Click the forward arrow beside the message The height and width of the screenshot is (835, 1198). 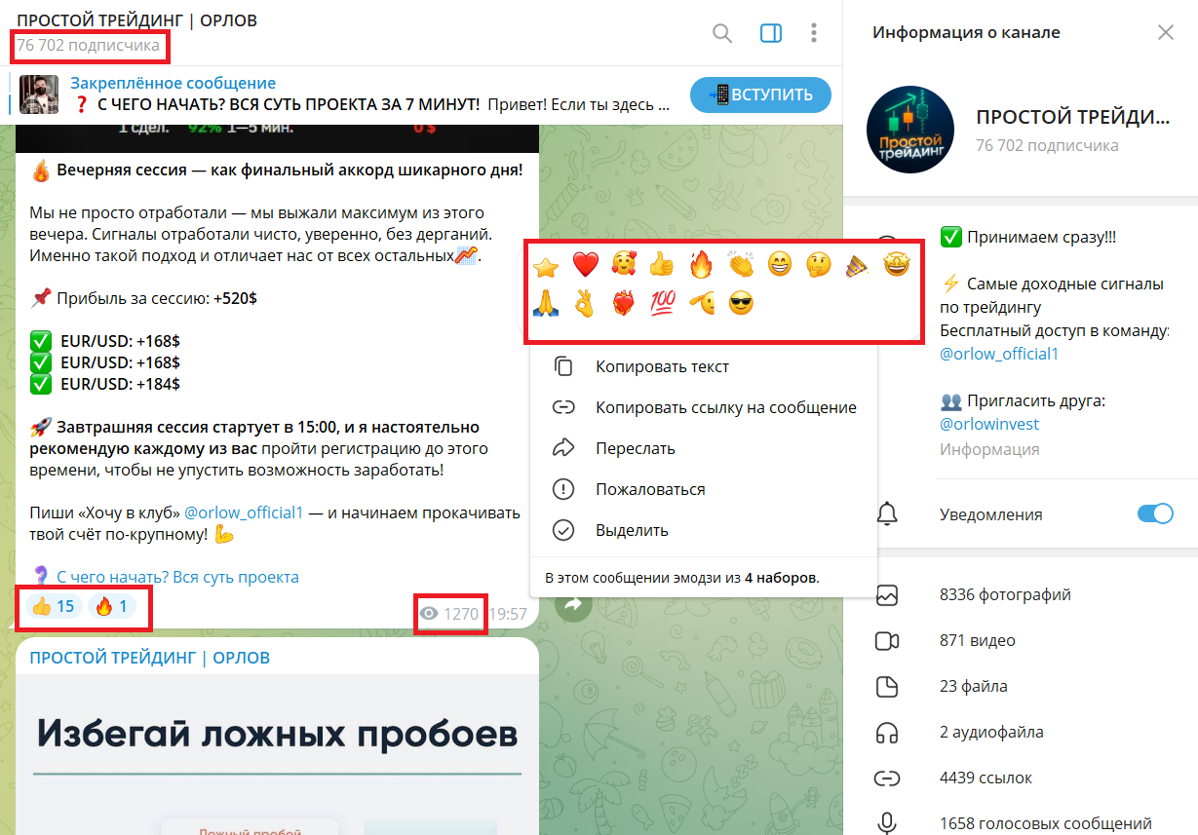click(x=573, y=605)
